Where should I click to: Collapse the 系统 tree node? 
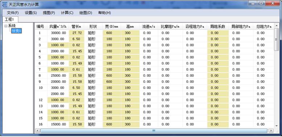point(5,26)
